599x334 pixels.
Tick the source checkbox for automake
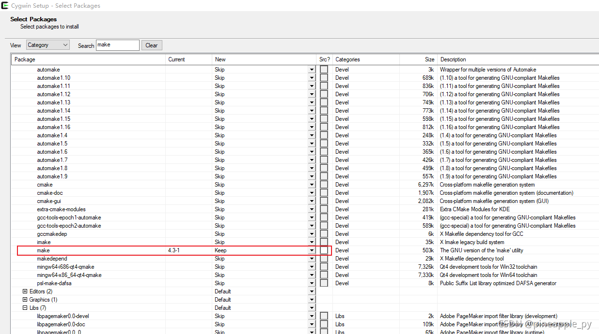[x=324, y=70]
